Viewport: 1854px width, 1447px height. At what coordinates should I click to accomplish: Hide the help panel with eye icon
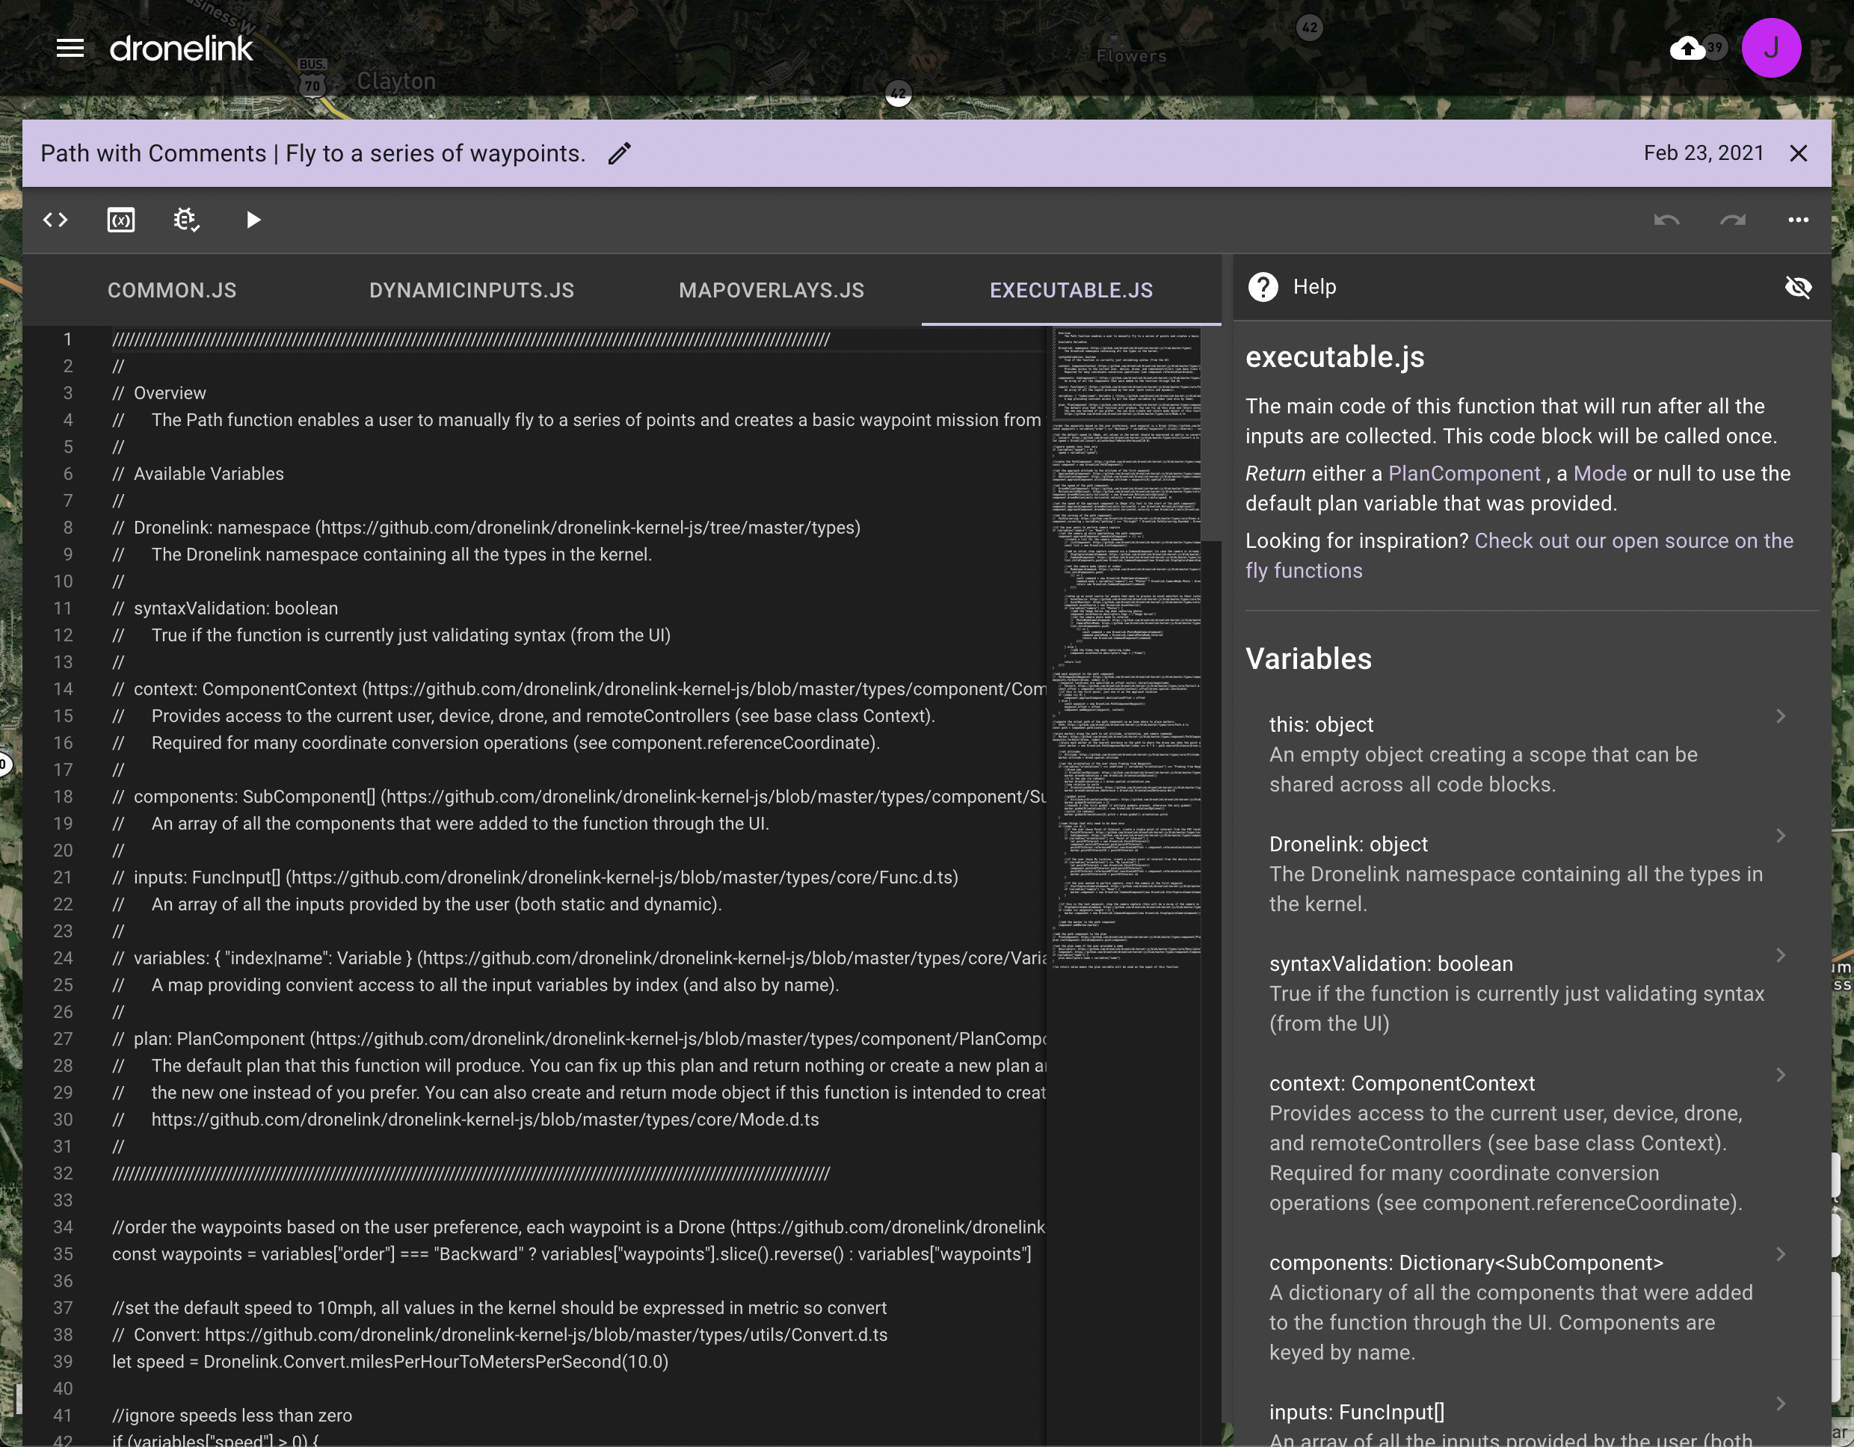tap(1798, 287)
